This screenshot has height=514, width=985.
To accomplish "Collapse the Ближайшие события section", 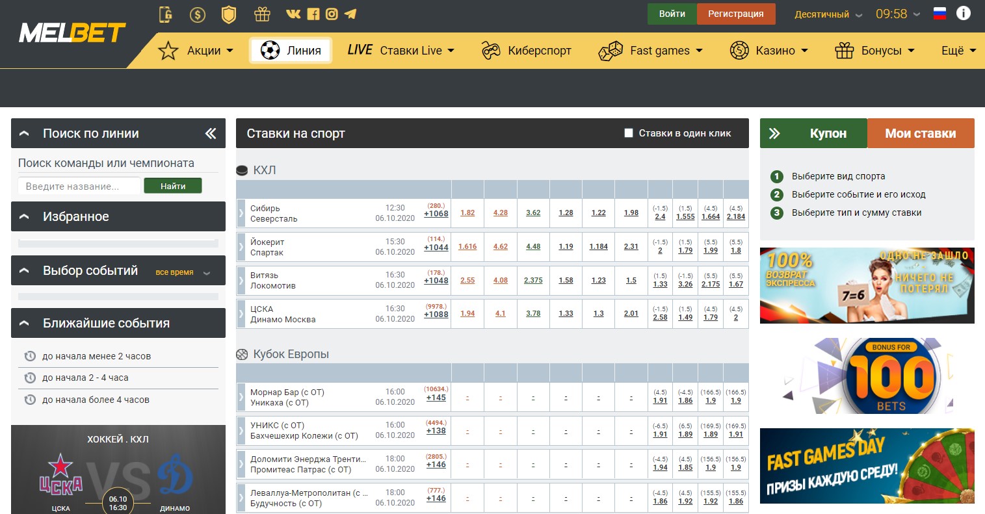I will 25,324.
